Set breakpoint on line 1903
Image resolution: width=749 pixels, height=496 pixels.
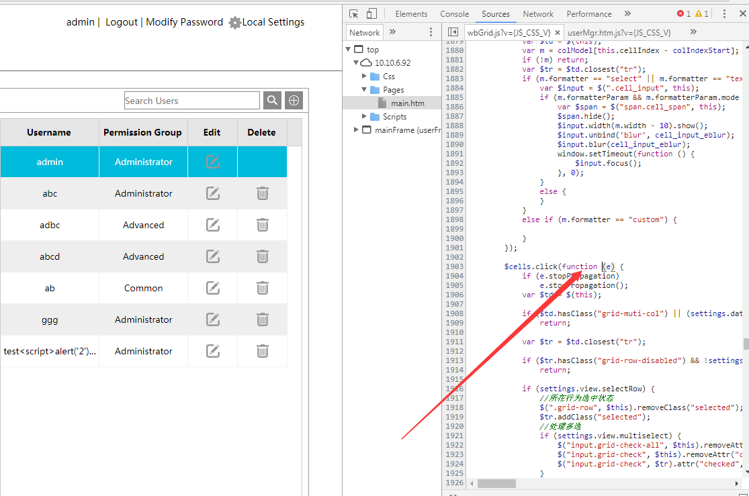click(x=454, y=266)
